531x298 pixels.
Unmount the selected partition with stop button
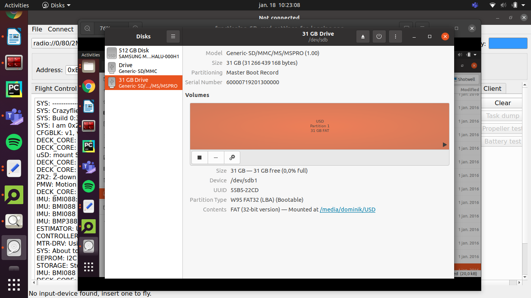coord(200,158)
